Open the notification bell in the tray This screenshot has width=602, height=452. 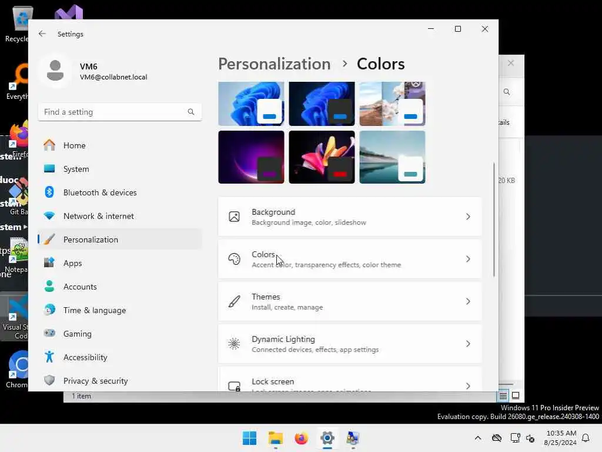(x=586, y=438)
